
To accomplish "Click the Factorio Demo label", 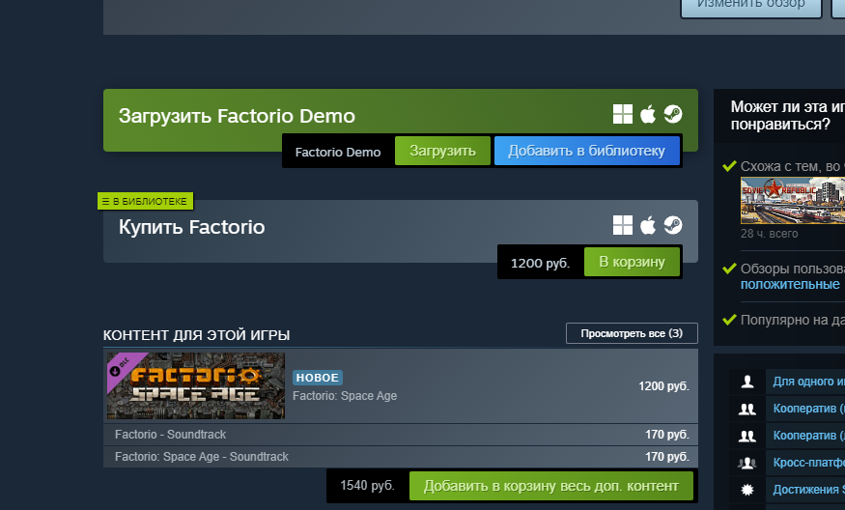I will (338, 152).
